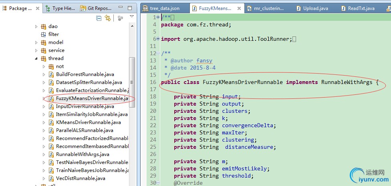This screenshot has width=391, height=186.
Task: Maximize the Package Explorer view
Action: coord(130,8)
